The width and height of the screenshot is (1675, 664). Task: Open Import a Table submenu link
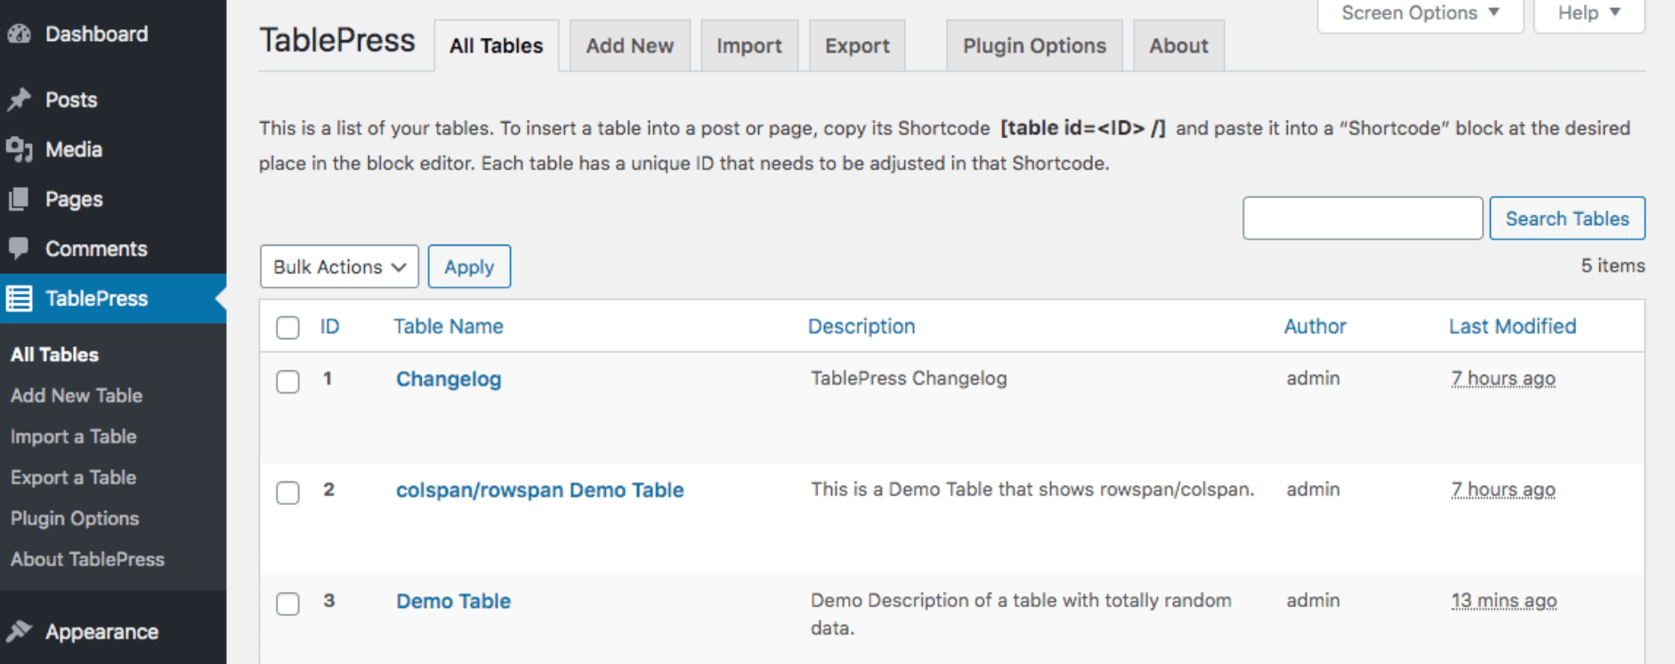click(74, 436)
